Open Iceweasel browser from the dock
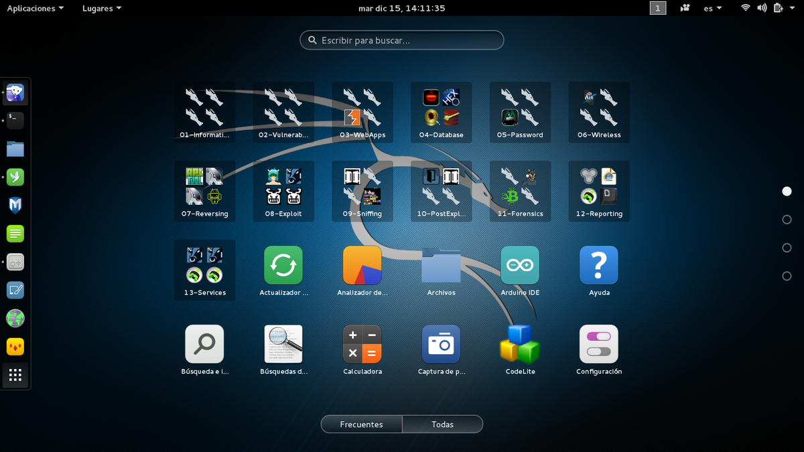This screenshot has height=452, width=804. click(x=15, y=92)
